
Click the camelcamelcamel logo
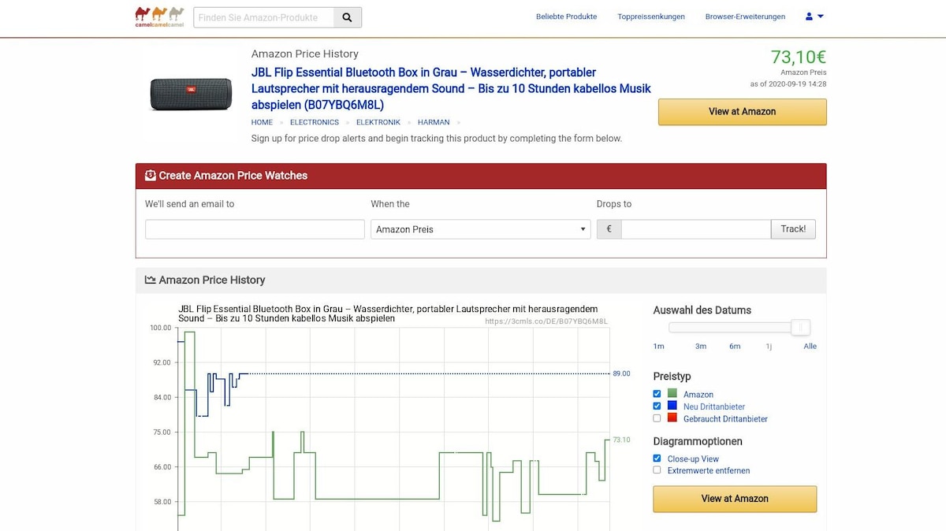click(159, 17)
